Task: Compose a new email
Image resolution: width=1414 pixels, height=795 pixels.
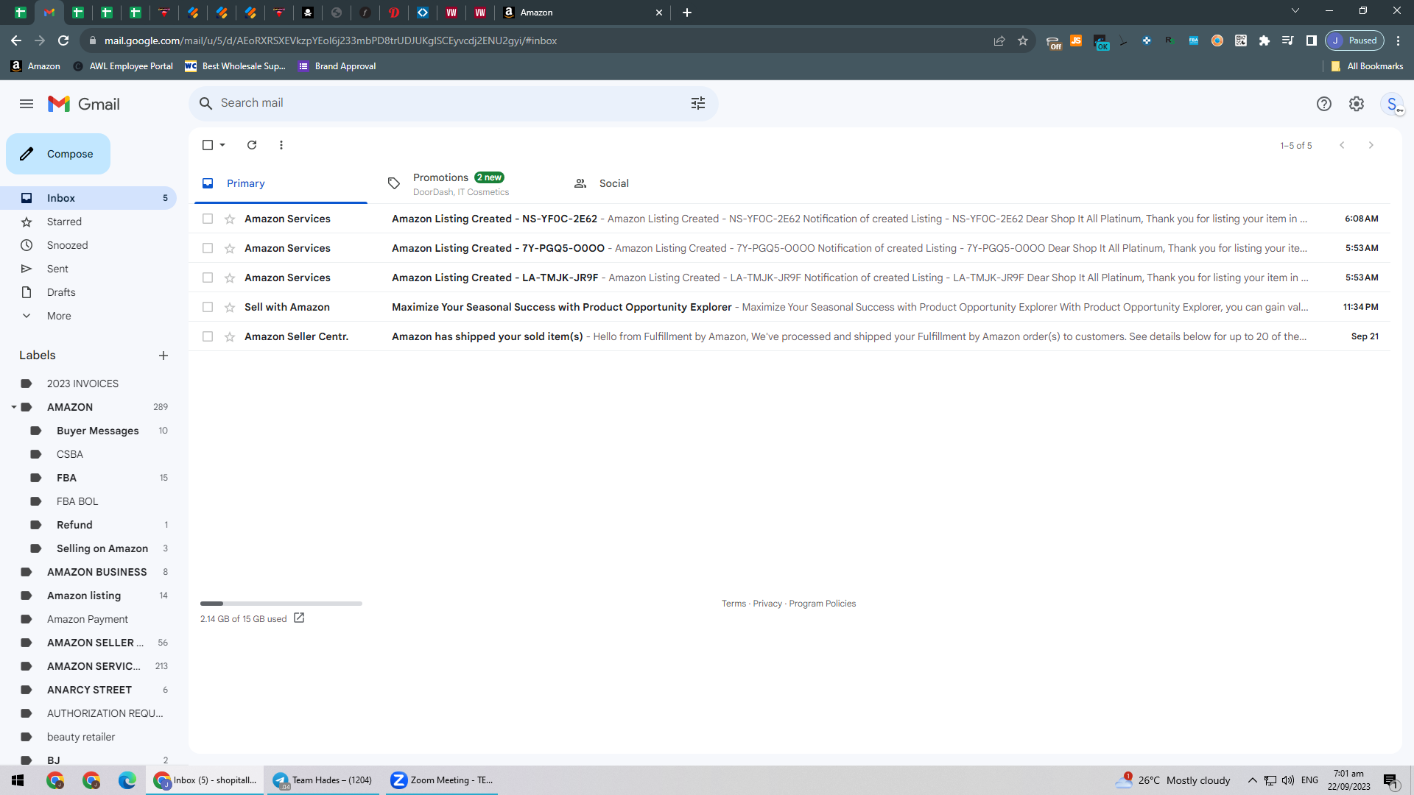Action: [58, 154]
